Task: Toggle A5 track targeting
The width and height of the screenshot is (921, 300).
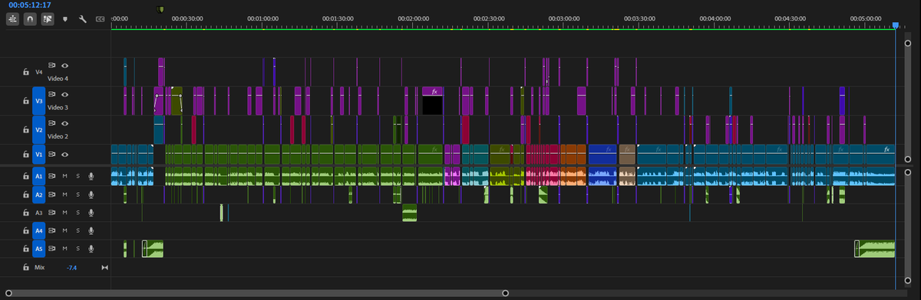Action: click(39, 249)
